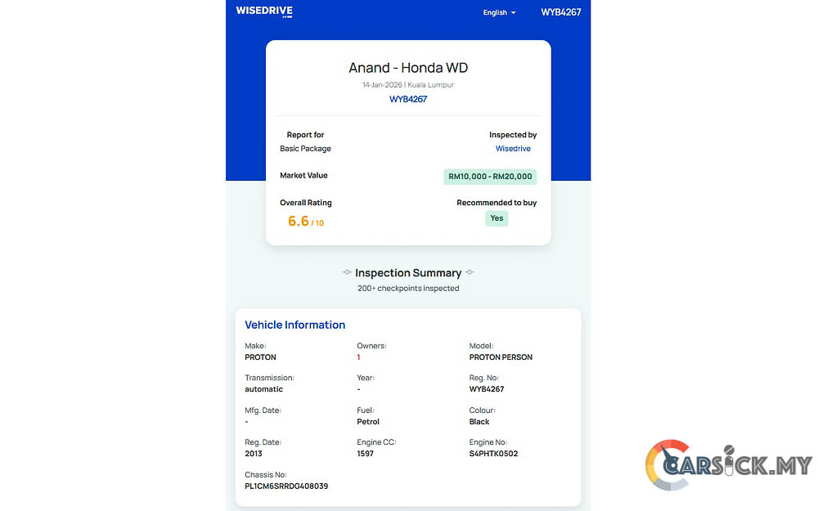Click the 6.6 overall rating score
Screen dimensions: 818x511
point(299,221)
